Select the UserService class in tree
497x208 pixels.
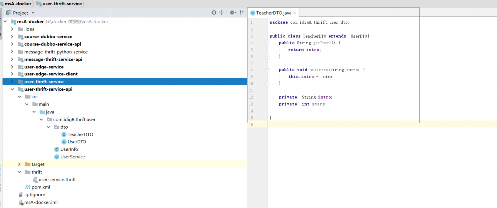(x=72, y=157)
